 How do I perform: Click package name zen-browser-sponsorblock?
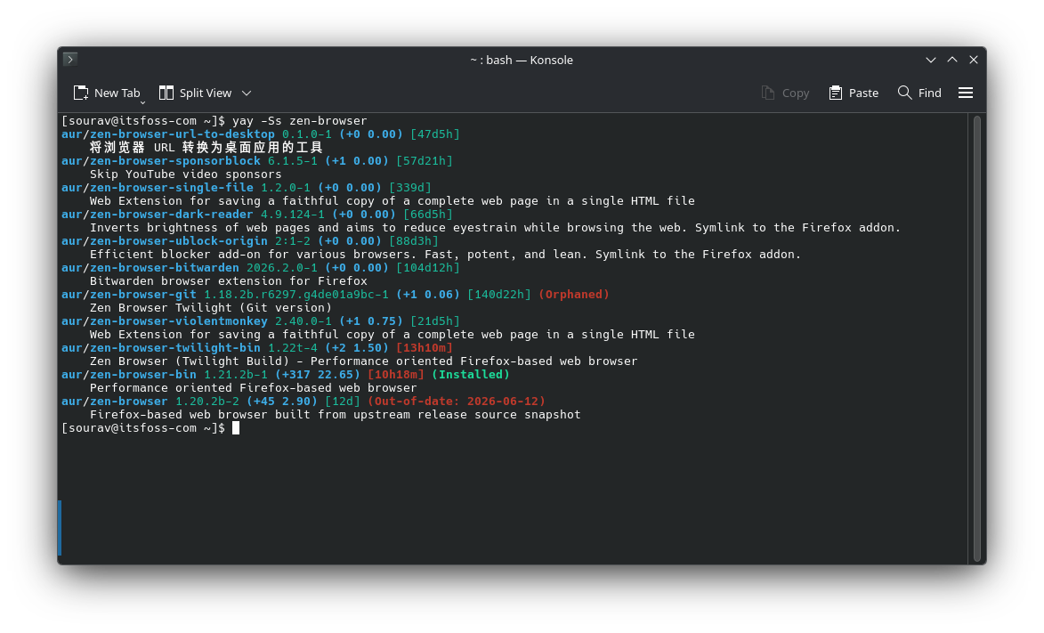pyautogui.click(x=175, y=160)
